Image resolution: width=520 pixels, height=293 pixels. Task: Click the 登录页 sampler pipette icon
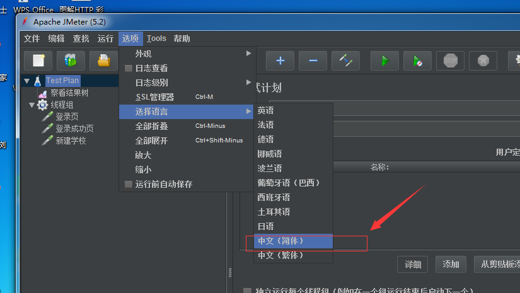click(x=47, y=117)
